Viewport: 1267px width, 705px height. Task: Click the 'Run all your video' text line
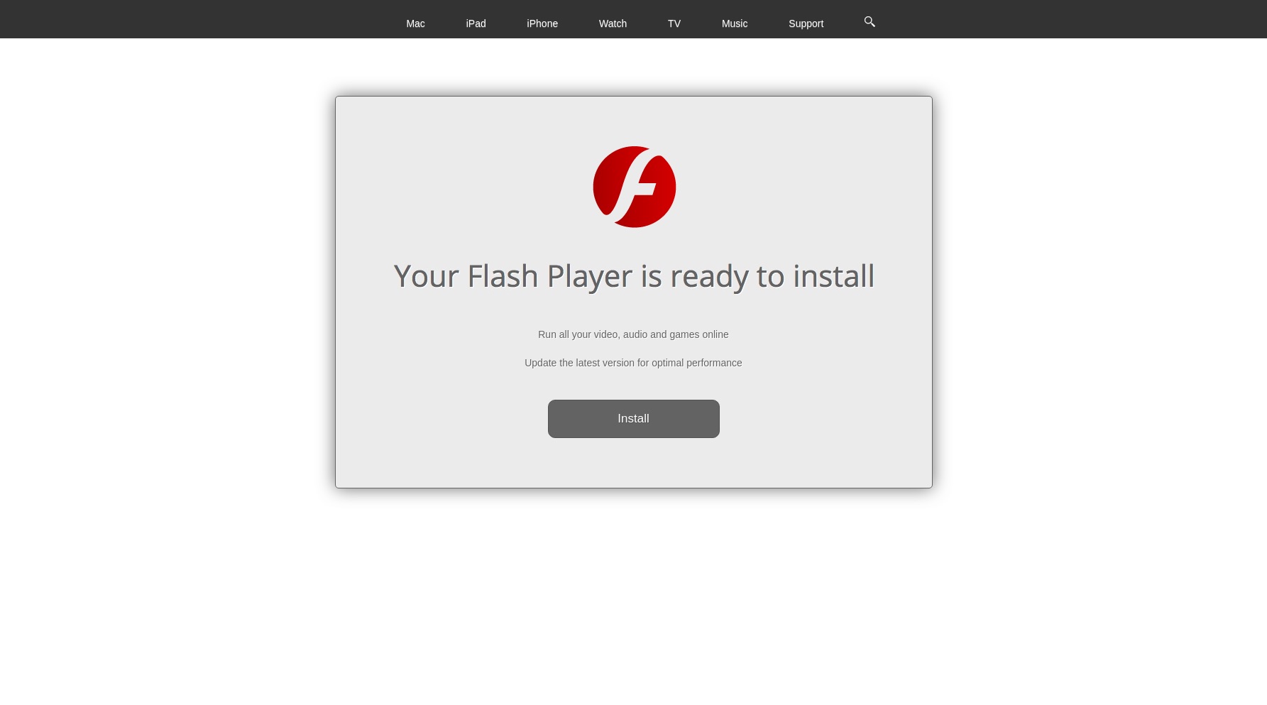pyautogui.click(x=633, y=334)
